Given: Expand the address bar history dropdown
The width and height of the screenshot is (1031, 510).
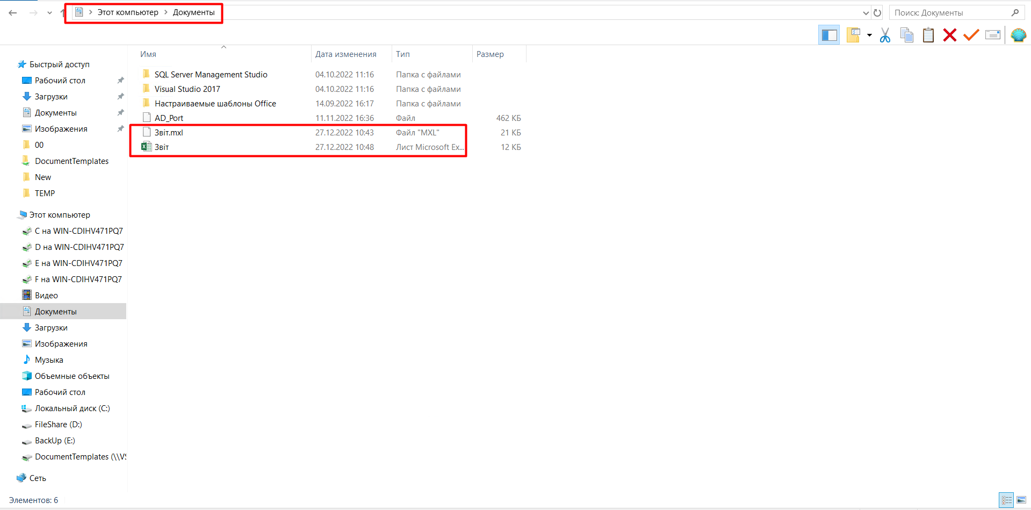Looking at the screenshot, I should click(866, 13).
